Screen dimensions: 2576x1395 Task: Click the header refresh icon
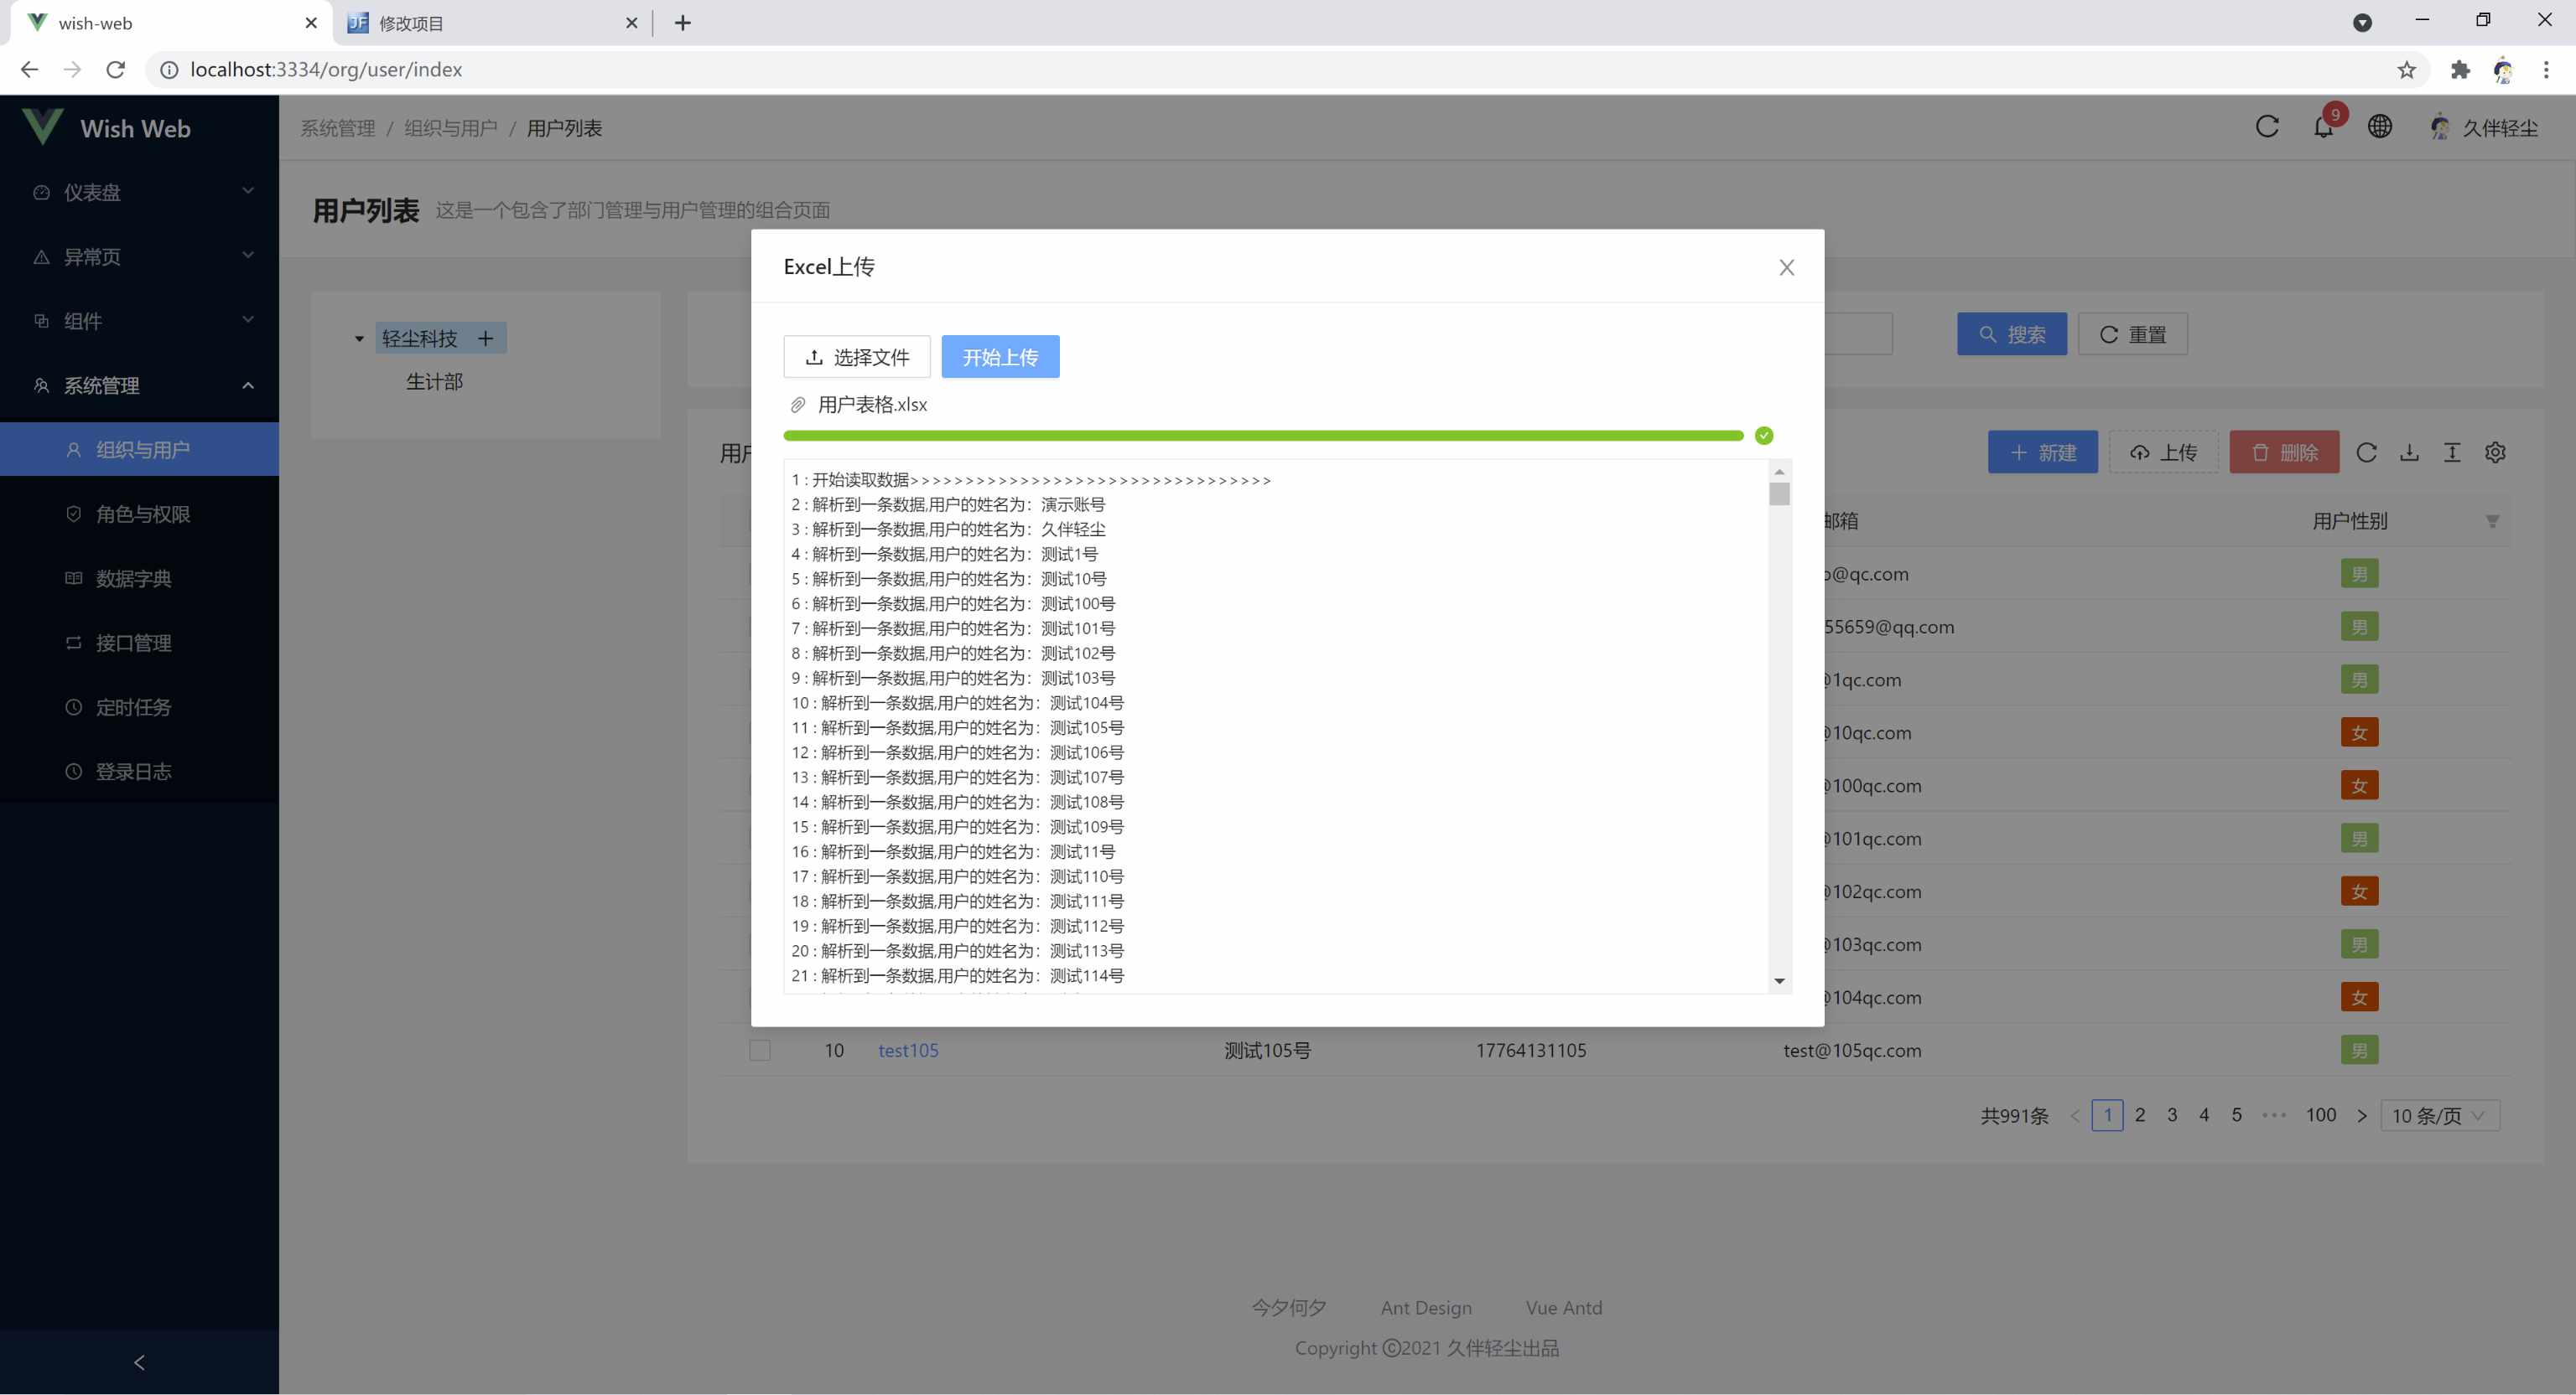[2267, 127]
